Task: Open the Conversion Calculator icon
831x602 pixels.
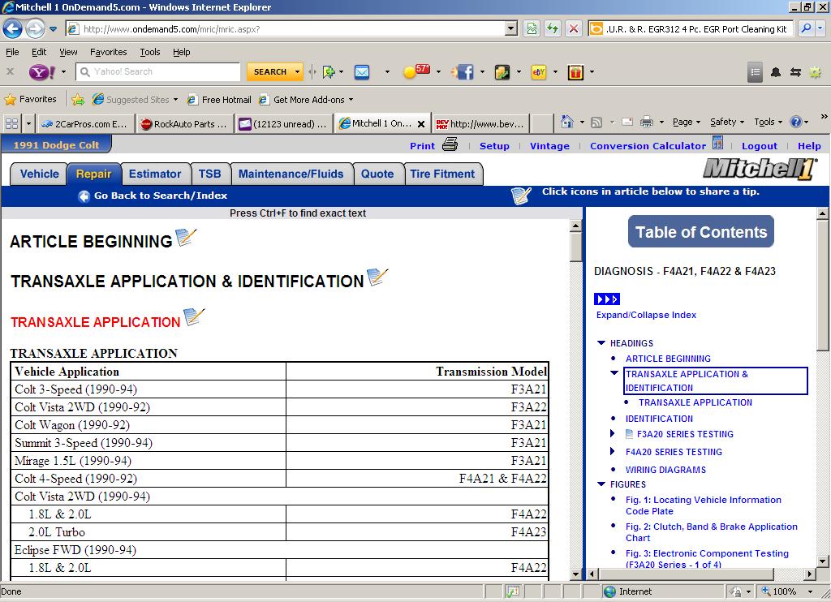Action: (x=717, y=144)
